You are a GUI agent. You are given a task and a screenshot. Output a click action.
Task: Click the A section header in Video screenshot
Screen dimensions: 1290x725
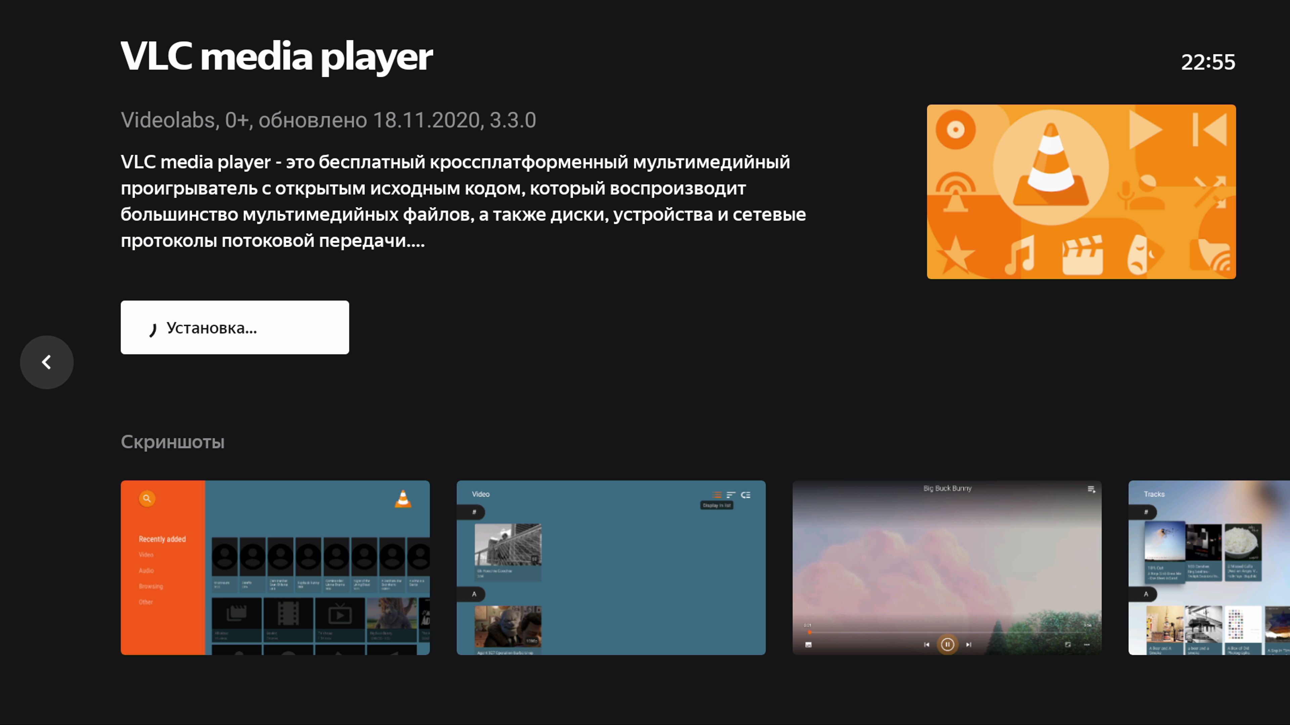point(474,594)
